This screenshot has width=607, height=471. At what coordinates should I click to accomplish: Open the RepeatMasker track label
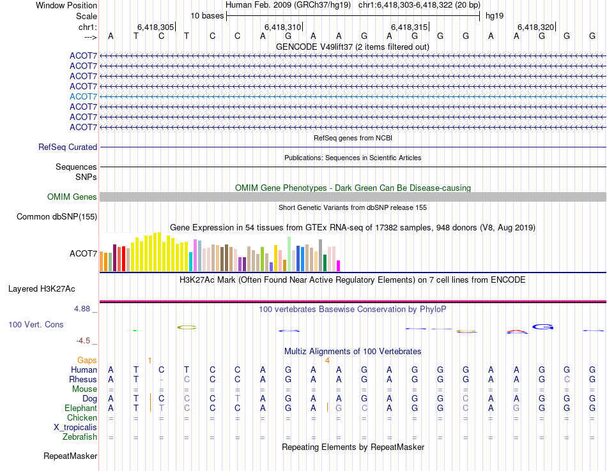[x=70, y=456]
